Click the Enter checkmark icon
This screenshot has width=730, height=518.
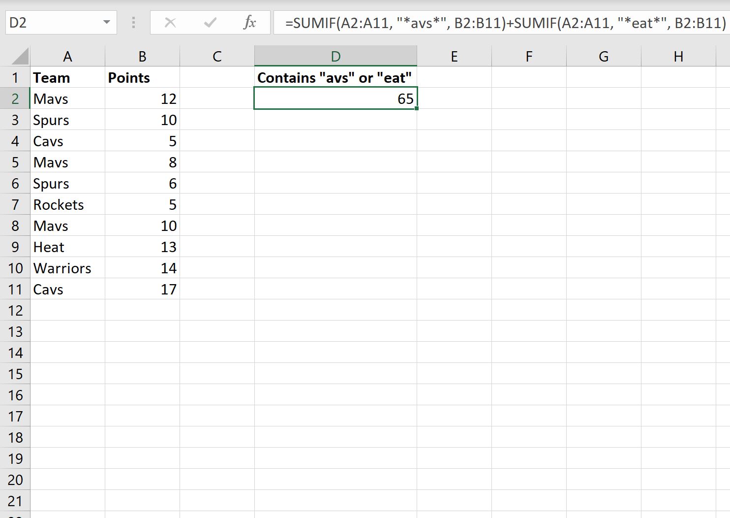[210, 22]
